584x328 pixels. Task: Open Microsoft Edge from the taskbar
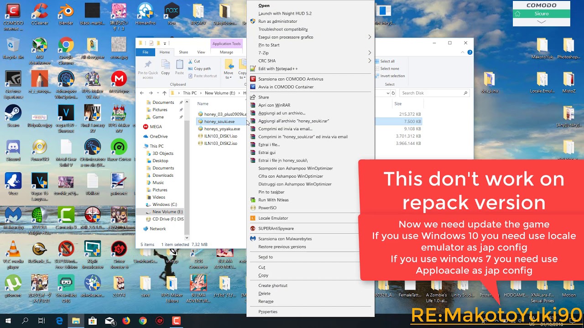[x=59, y=321]
